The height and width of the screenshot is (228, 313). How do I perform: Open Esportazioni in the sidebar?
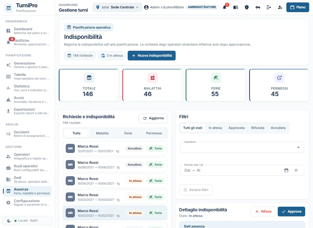(x=27, y=111)
